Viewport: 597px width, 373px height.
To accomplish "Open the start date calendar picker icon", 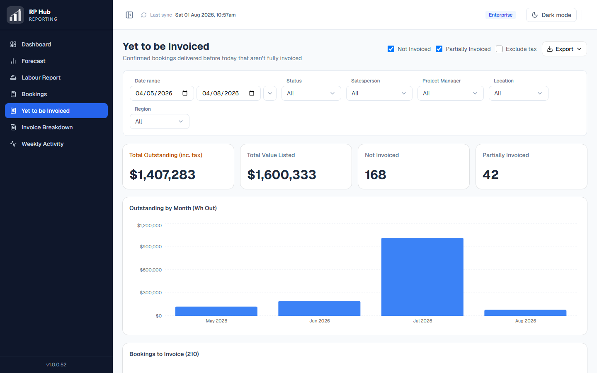I will pyautogui.click(x=185, y=93).
